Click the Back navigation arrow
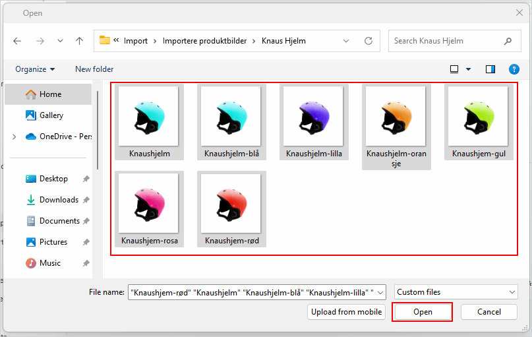This screenshot has height=337, width=532. coord(17,41)
